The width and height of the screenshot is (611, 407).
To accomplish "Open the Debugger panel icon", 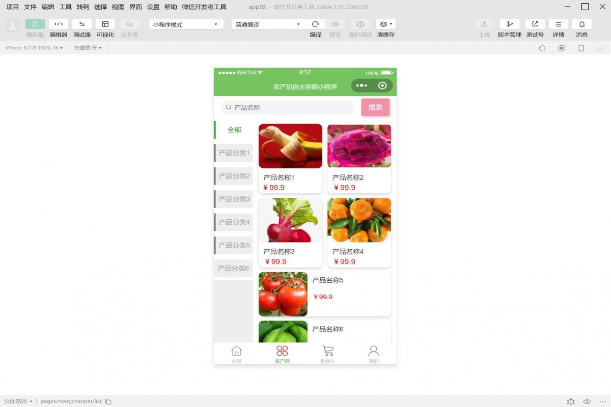I will [x=81, y=24].
